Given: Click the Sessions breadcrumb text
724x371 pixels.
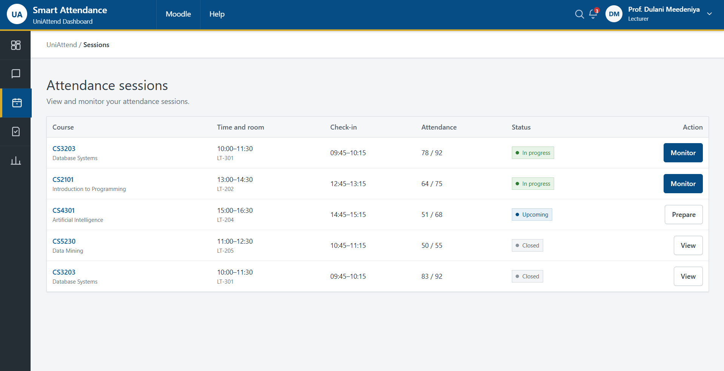Looking at the screenshot, I should coord(96,45).
